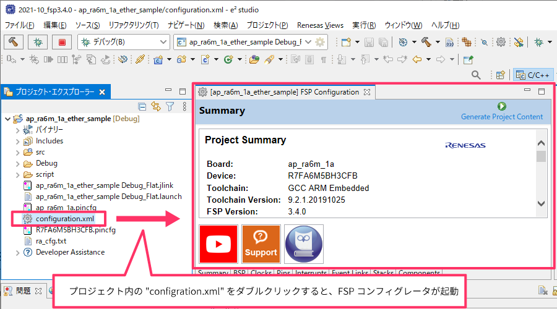
Task: Click Project Summary scrollbar down arrow
Action: [541, 204]
